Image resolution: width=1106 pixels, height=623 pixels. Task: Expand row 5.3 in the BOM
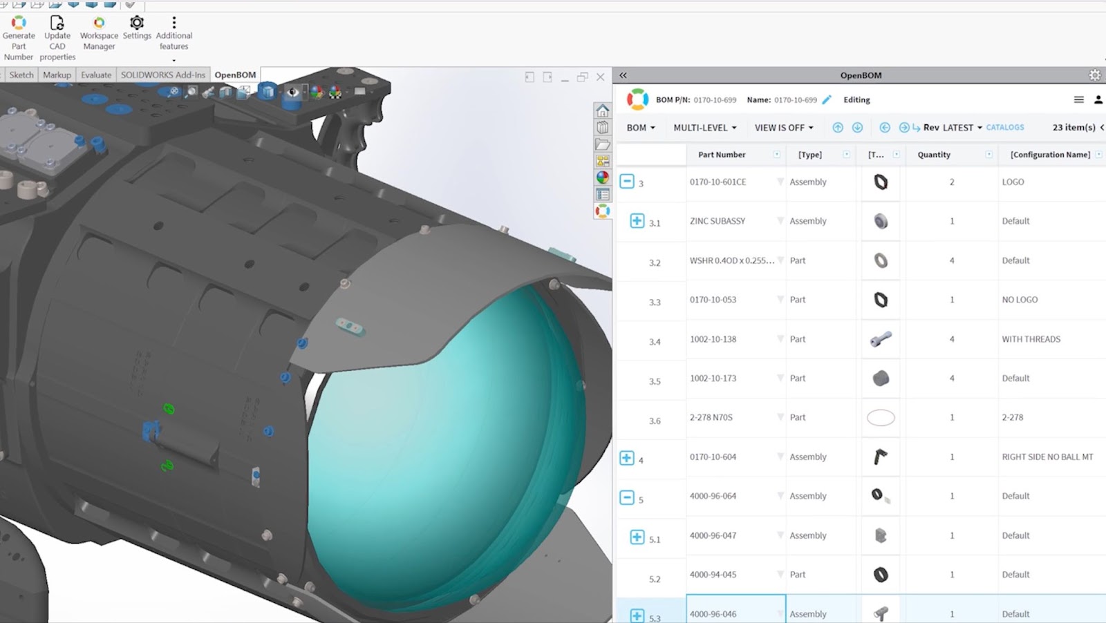[x=637, y=615]
